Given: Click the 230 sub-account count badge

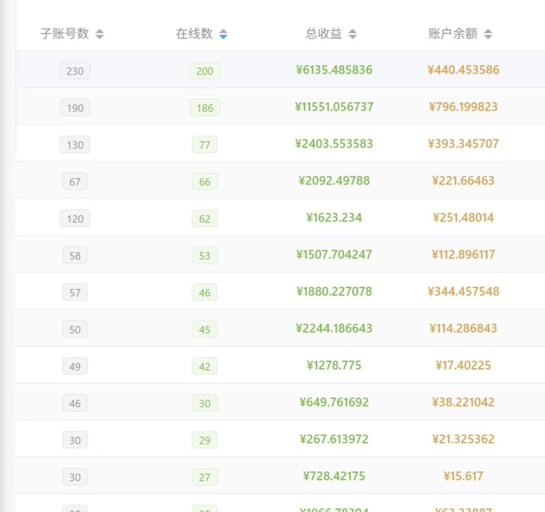Looking at the screenshot, I should coord(75,71).
